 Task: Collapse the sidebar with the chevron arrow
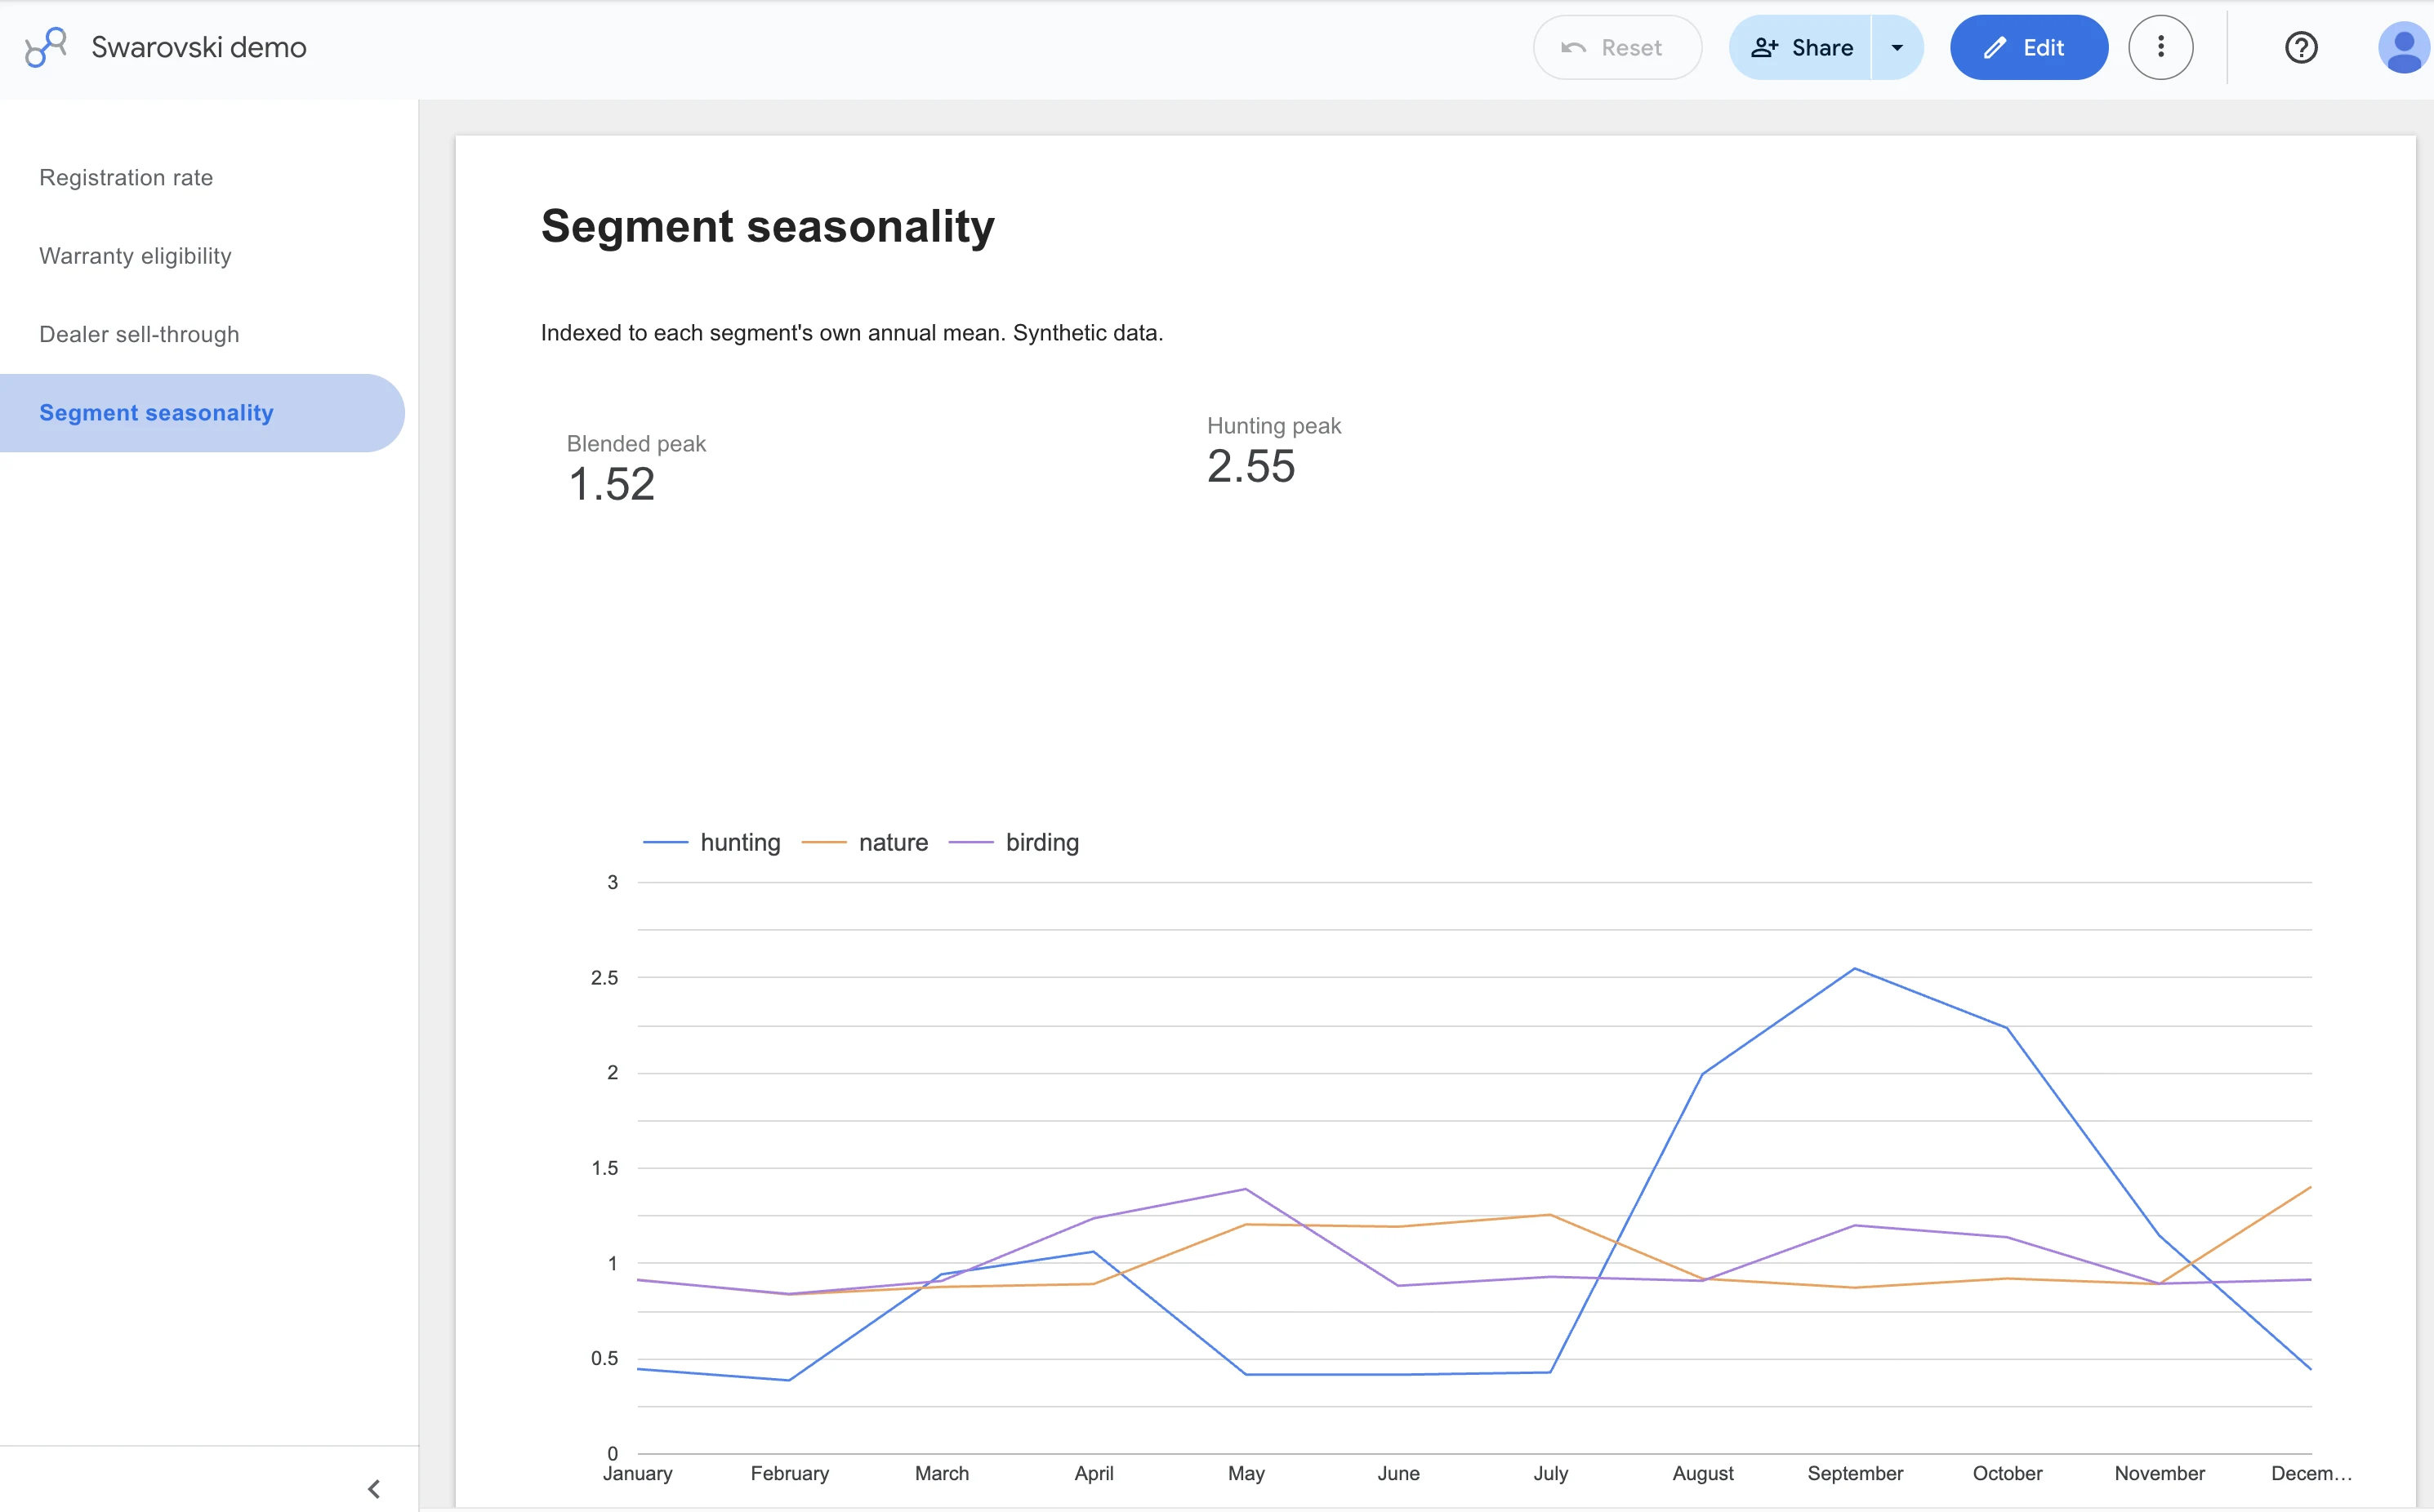click(x=374, y=1489)
